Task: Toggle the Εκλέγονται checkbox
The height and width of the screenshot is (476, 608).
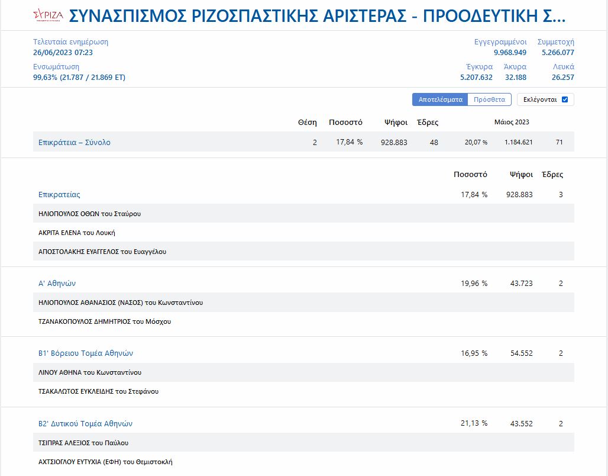Action: click(564, 99)
